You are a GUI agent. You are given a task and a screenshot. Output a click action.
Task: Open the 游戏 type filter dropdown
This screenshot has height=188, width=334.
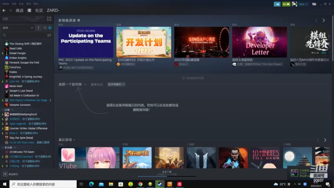18,28
